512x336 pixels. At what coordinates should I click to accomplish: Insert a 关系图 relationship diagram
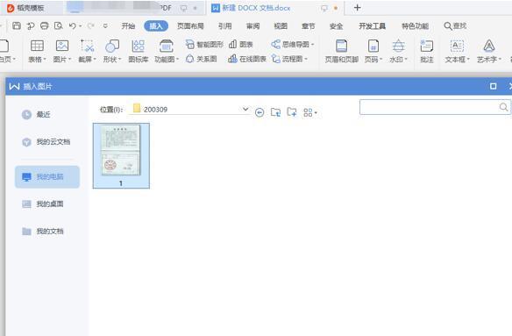[201, 59]
